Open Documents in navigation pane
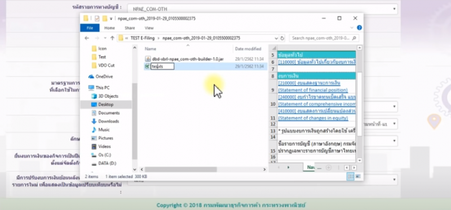451x210 pixels. 109,113
